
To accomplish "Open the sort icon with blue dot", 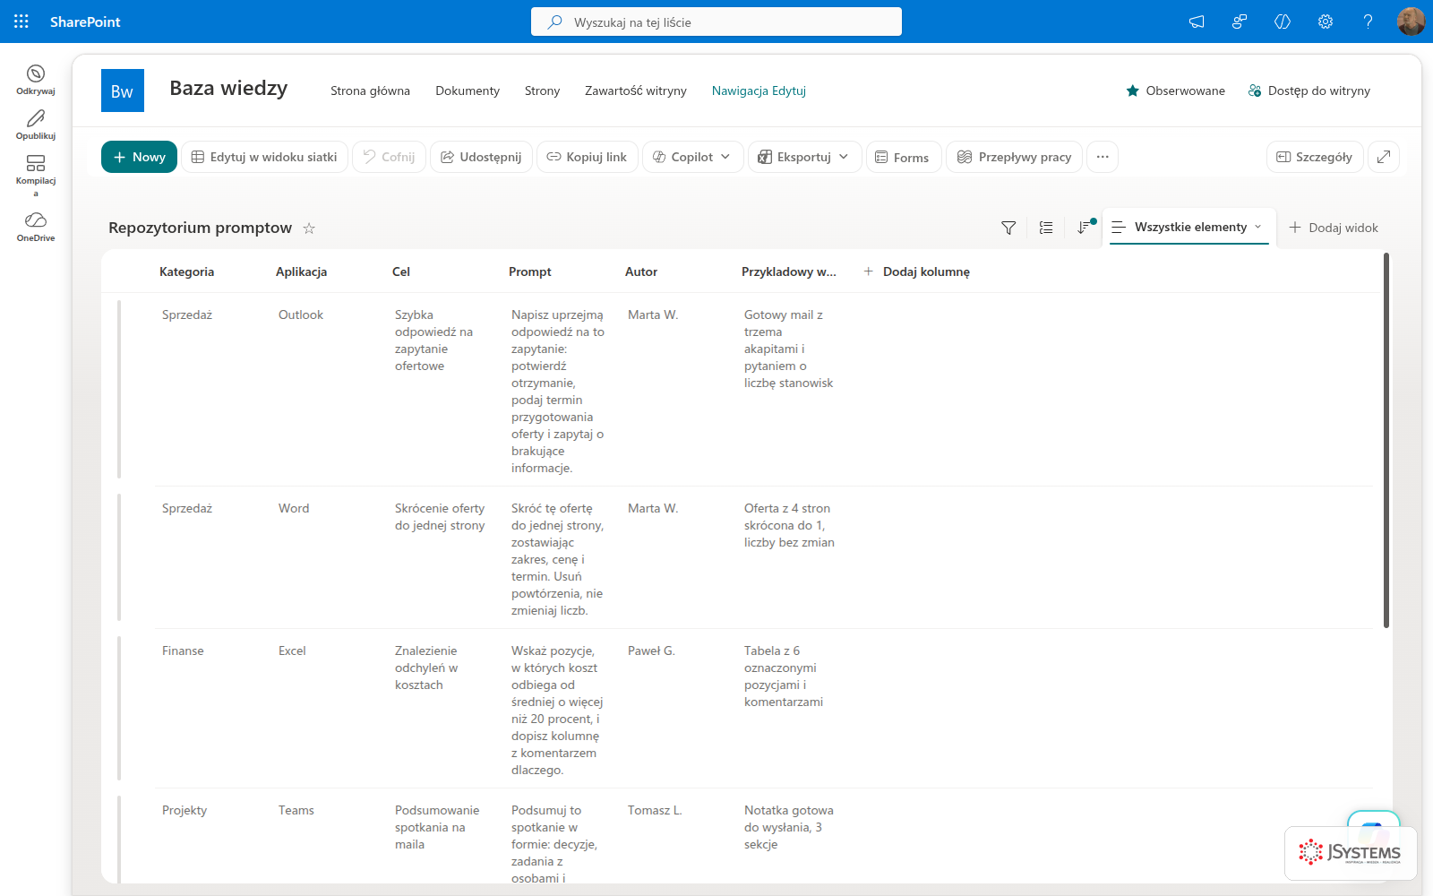I will [1085, 228].
